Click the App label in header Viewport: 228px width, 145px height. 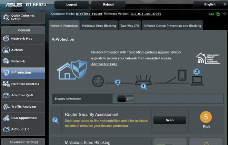tap(211, 14)
